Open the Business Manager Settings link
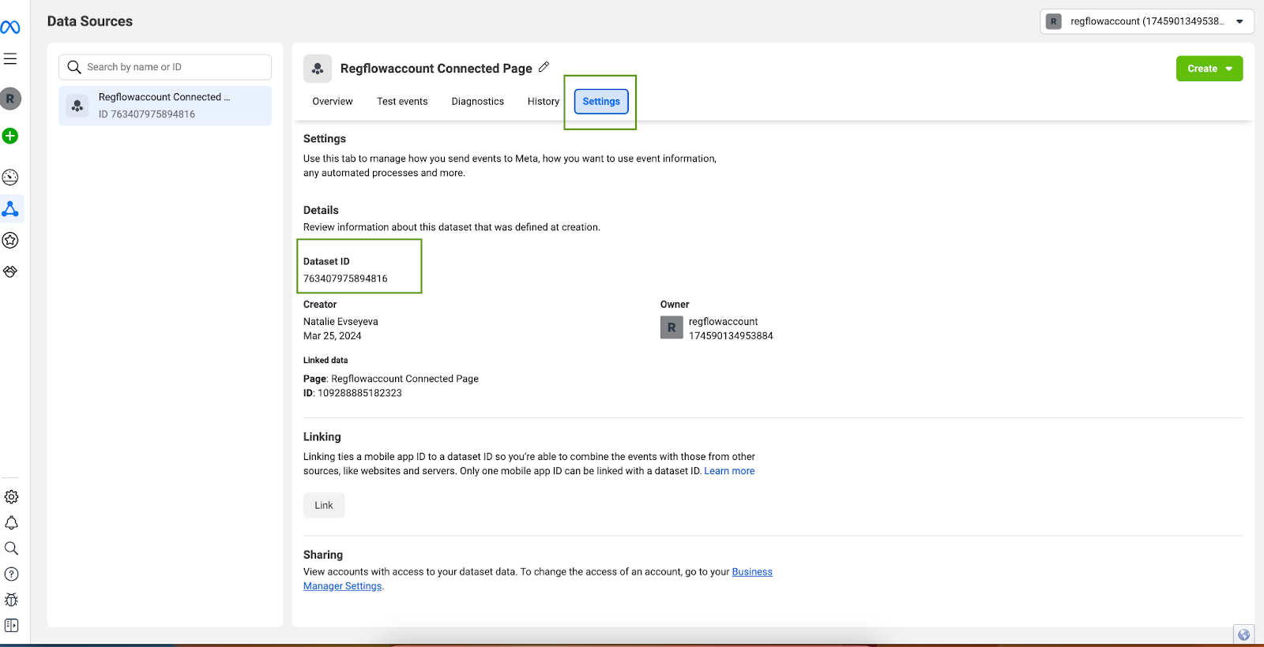1264x647 pixels. 538,579
